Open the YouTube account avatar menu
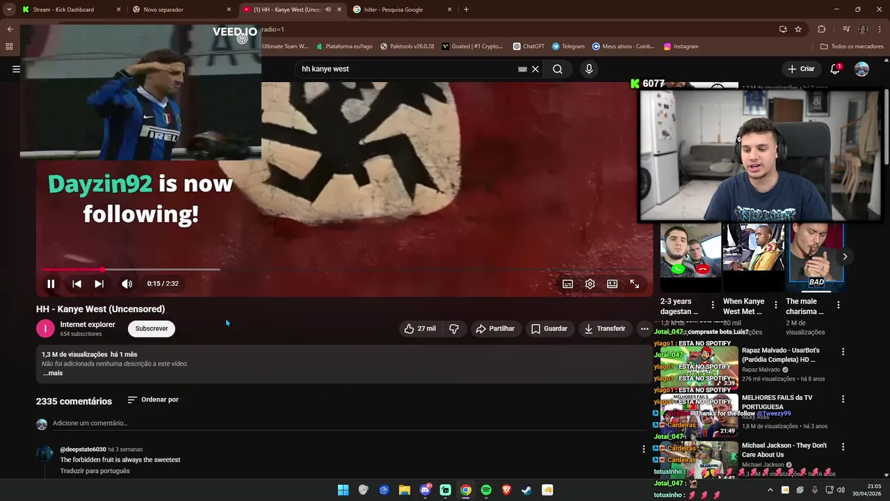This screenshot has width=890, height=501. [x=861, y=69]
